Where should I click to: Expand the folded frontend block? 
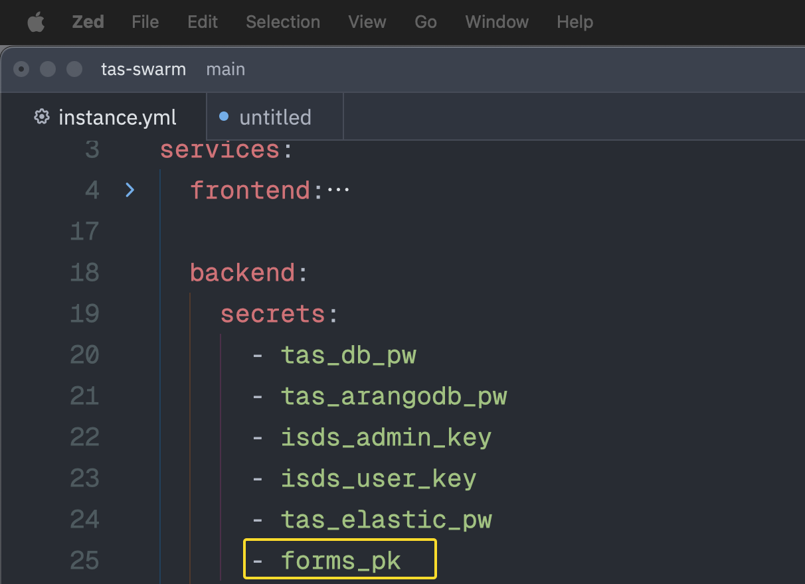click(x=130, y=190)
